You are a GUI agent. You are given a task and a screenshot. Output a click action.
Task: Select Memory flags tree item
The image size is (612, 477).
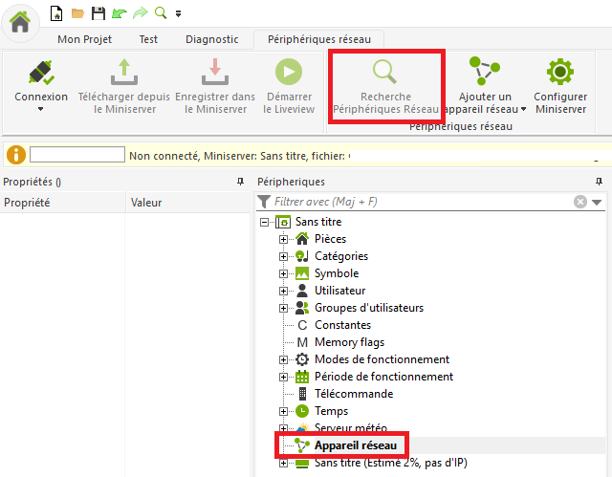coord(349,342)
